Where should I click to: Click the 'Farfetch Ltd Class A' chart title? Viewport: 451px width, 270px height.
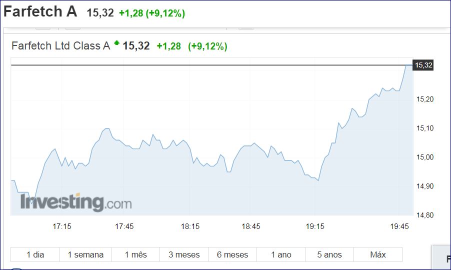pyautogui.click(x=60, y=46)
